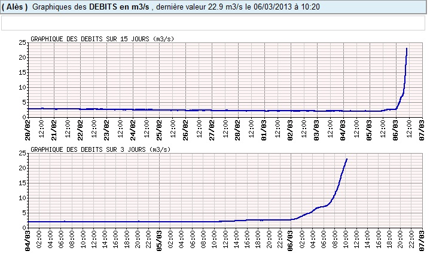Click y-axis value "25" on the 3-day chart
The image size is (430, 260).
tap(22, 153)
